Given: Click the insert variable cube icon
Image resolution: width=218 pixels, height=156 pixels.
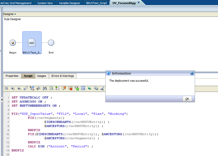Looking at the screenshot, I should click(19, 88).
